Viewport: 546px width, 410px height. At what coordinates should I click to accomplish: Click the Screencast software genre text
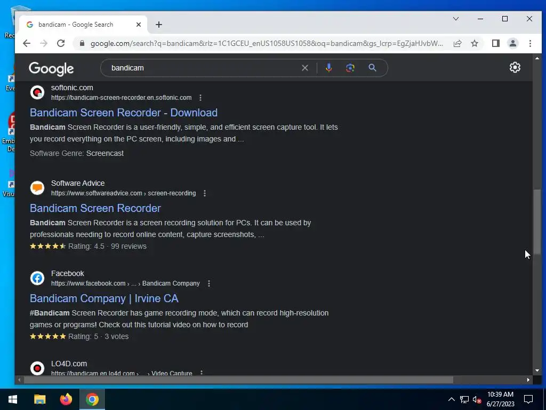tap(105, 153)
